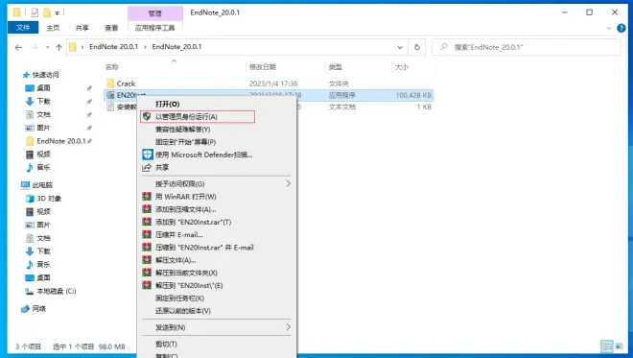Screen dimensions: 633x358
Task: Open 文档 under quick access
Action: (43, 115)
